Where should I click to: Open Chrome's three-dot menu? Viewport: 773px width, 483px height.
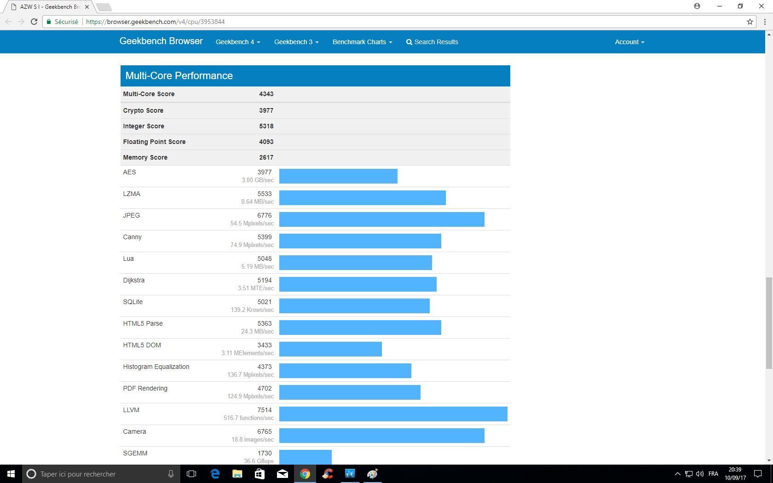click(x=765, y=22)
